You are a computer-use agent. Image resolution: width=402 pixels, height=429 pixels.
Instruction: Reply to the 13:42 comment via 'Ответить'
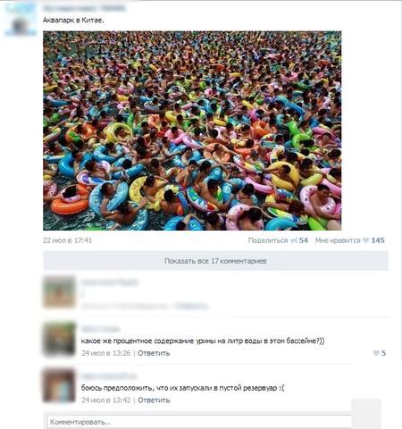[154, 400]
